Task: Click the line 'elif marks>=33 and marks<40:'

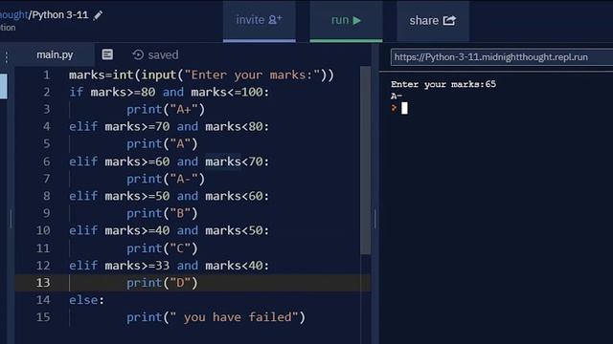Action: click(x=170, y=266)
